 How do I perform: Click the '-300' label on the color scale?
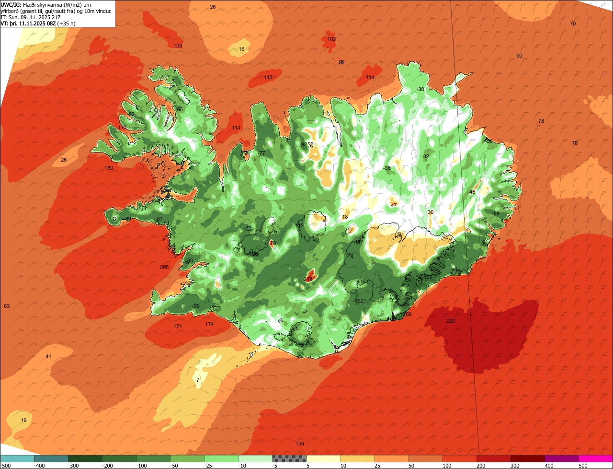tap(73, 466)
